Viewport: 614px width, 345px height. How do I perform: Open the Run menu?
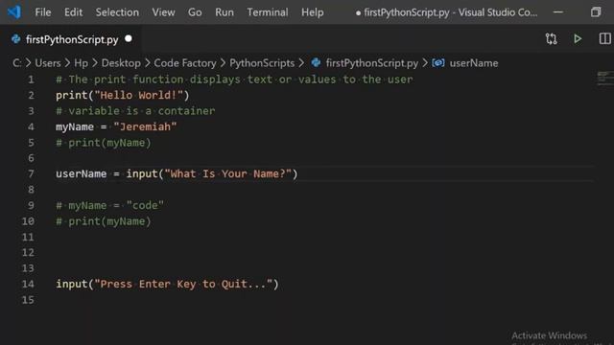click(x=224, y=12)
